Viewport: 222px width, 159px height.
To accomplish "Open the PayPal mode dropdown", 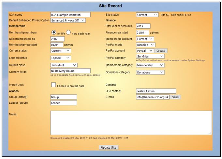I will click(145, 45).
